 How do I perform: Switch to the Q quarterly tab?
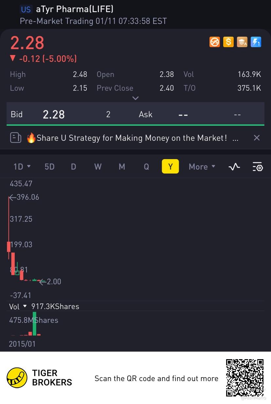(x=146, y=167)
